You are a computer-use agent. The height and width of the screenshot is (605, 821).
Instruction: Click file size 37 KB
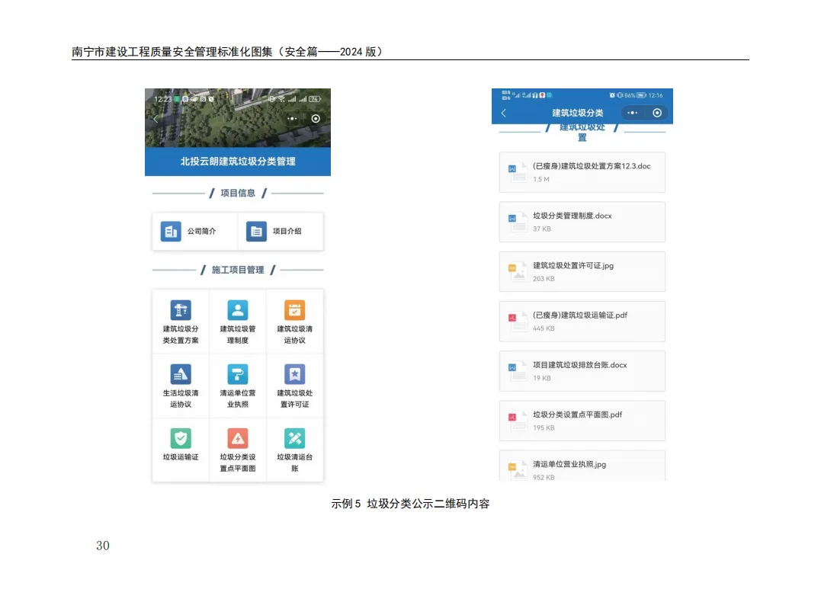[x=542, y=229]
